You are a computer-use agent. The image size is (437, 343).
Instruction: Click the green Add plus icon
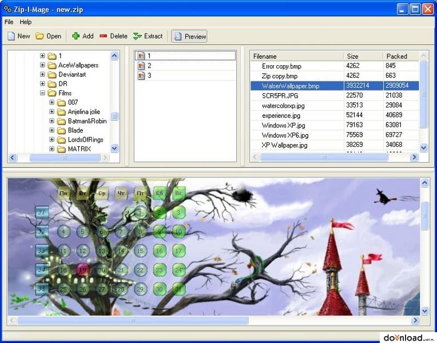pyautogui.click(x=76, y=36)
